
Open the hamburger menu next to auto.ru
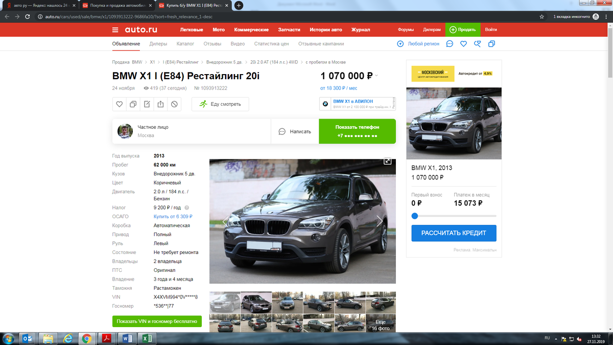[x=115, y=30]
